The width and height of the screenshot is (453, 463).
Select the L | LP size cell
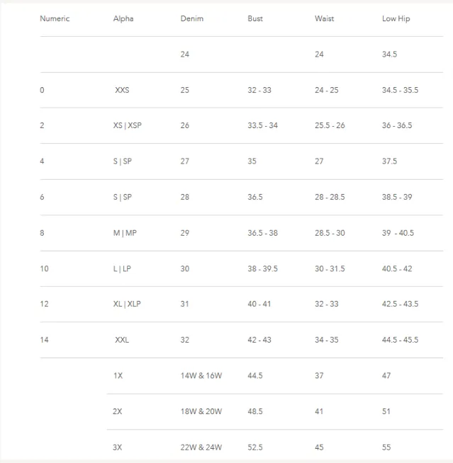coord(122,269)
